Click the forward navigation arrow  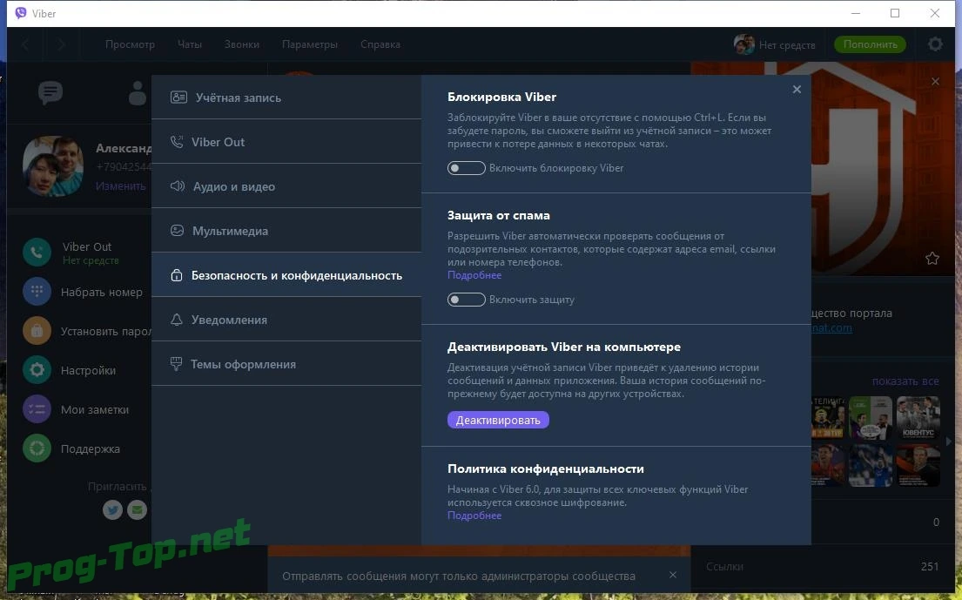61,44
